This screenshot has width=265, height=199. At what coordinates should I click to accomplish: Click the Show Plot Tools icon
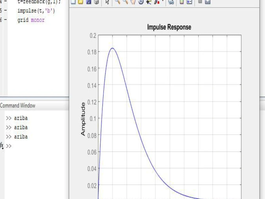[208, 2]
